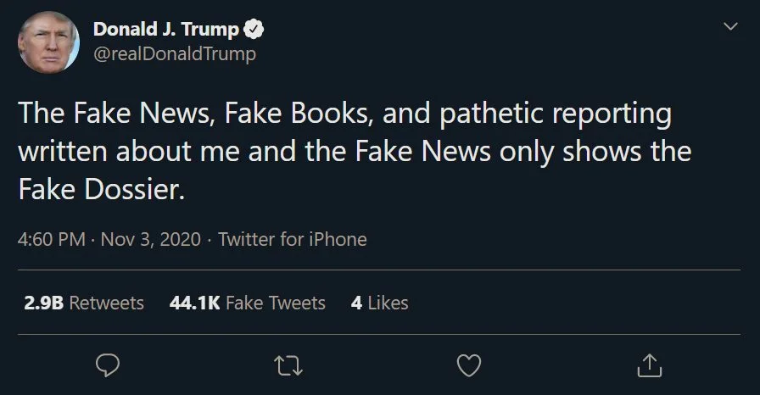Screen dimensions: 760x395
Task: Expand the tweet options chevron
Action: click(x=727, y=28)
